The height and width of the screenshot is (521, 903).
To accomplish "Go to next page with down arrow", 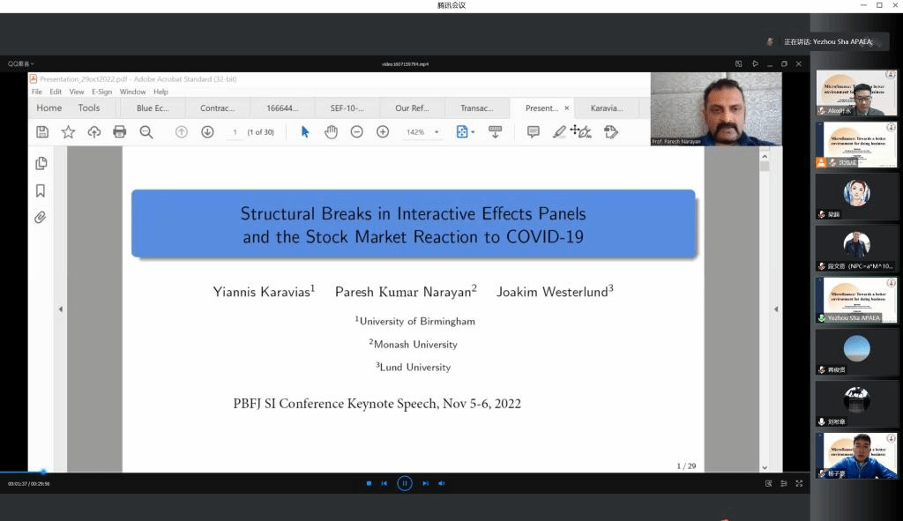I will 207,132.
